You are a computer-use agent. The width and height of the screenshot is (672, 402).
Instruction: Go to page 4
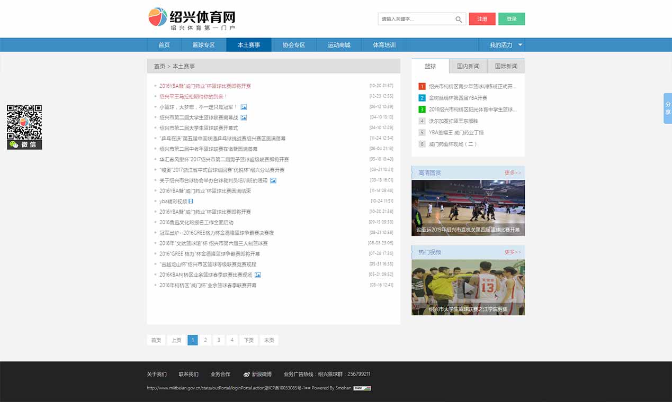[x=232, y=340]
